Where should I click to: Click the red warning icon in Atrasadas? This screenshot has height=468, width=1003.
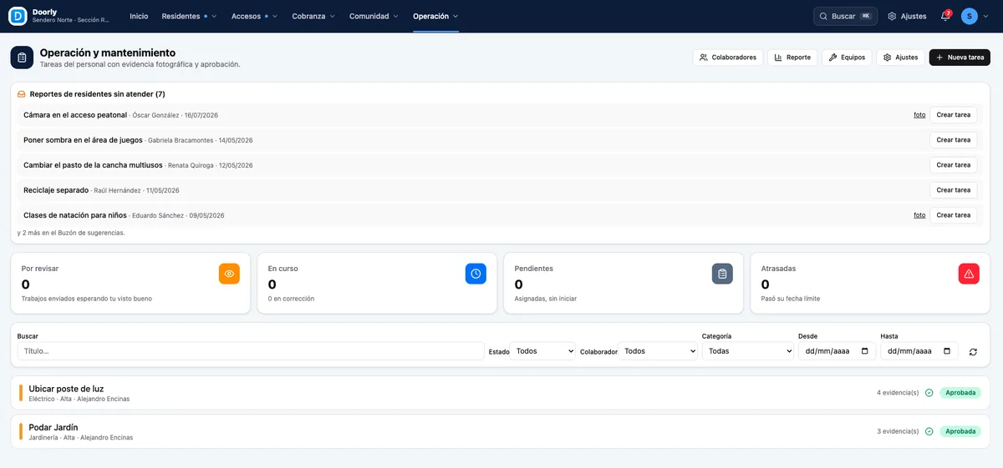coord(969,274)
